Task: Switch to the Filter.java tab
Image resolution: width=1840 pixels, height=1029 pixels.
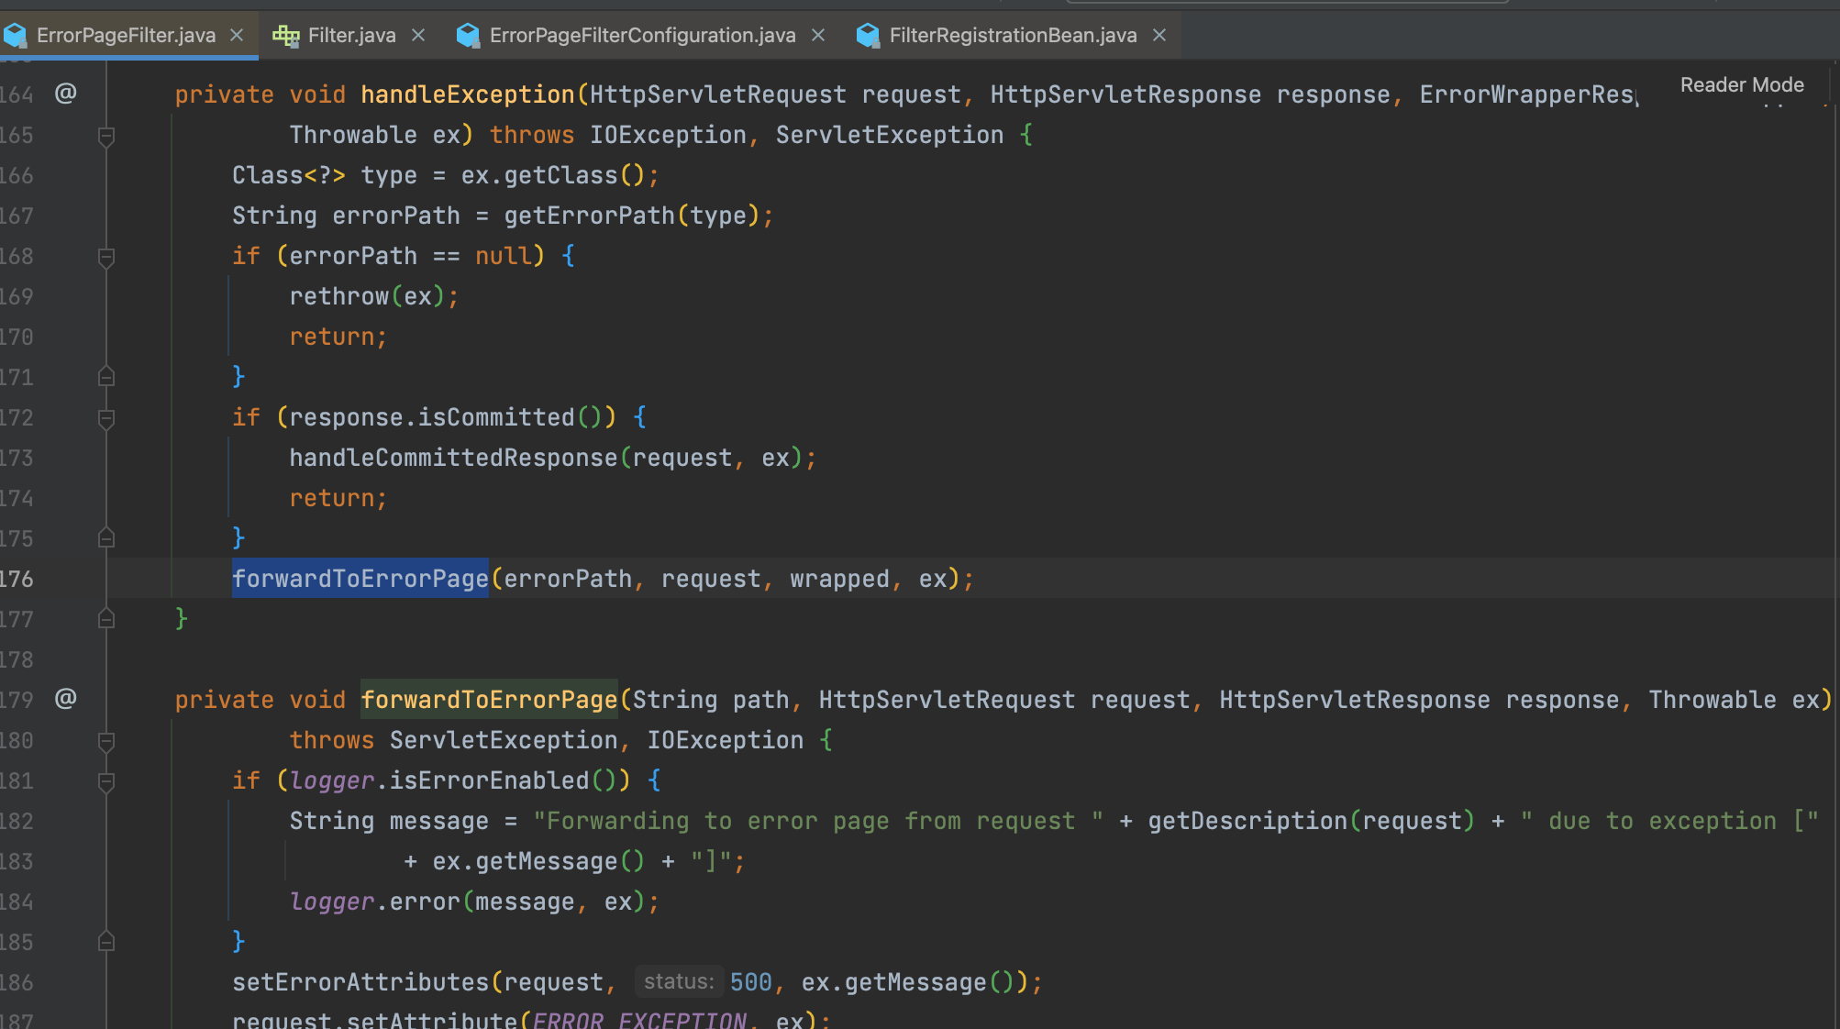Action: coord(351,35)
